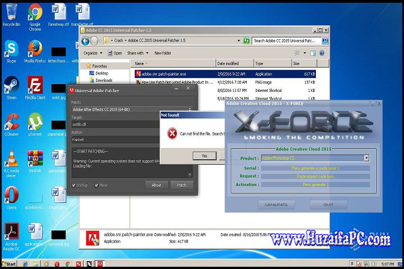
Task: Select the sureroyal.jpg desktop file
Action: (x=58, y=238)
